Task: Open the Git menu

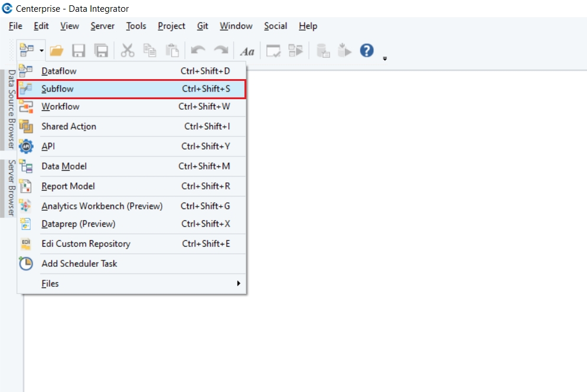Action: pos(203,26)
